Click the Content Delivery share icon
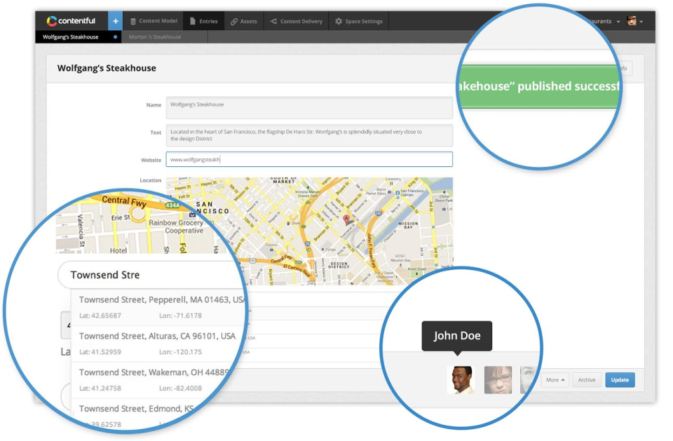The height and width of the screenshot is (441, 673). coord(273,21)
